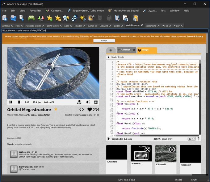Close the Web Browser tab

[x=142, y=25]
